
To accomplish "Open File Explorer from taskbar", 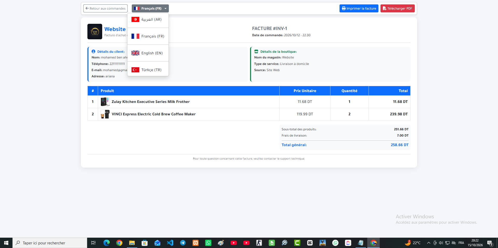I will (x=132, y=243).
